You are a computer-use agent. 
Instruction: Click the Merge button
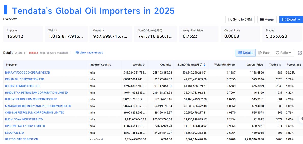tap(267, 20)
